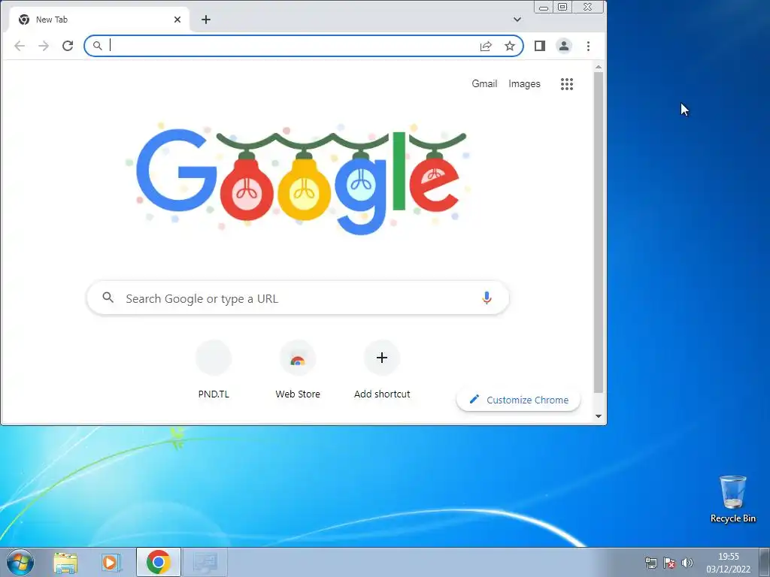Screen dimensions: 770x577
Task: Open the side panel icon
Action: point(540,46)
